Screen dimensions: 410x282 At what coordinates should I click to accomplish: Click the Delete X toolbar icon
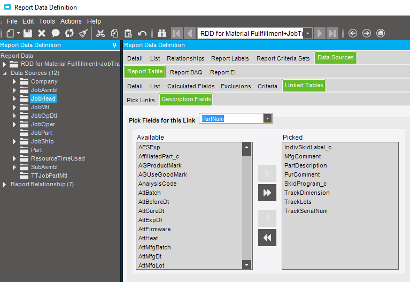tap(42, 33)
